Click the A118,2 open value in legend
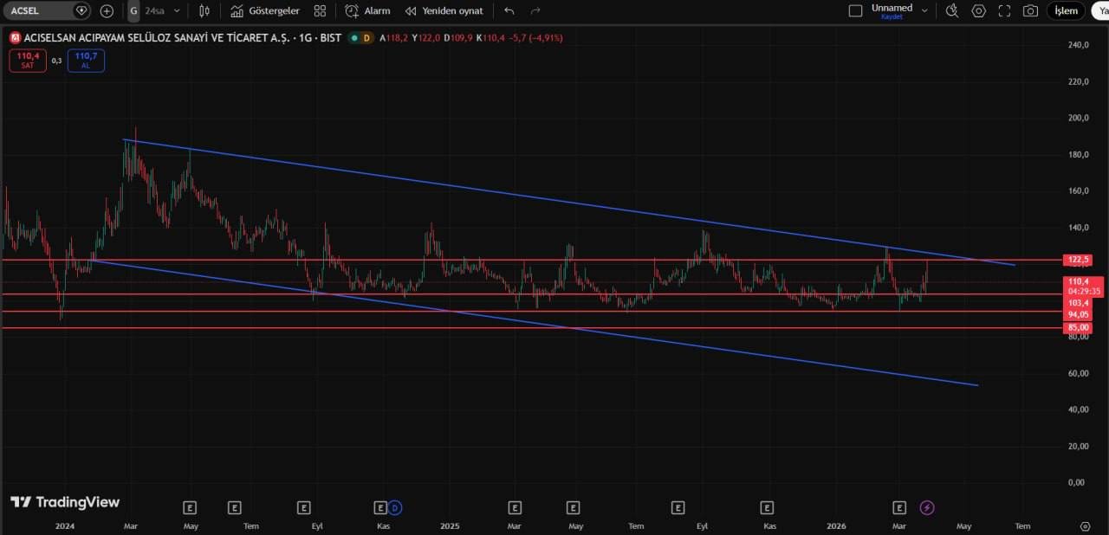The height and width of the screenshot is (535, 1109). 394,38
